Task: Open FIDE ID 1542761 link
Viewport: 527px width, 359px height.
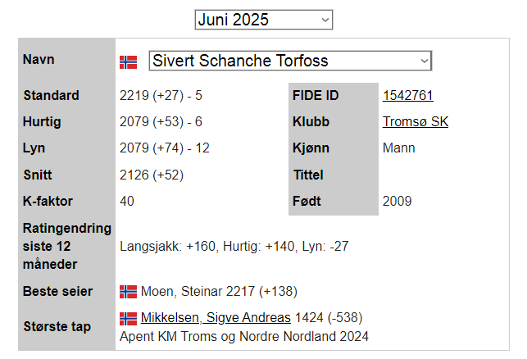Action: tap(407, 96)
